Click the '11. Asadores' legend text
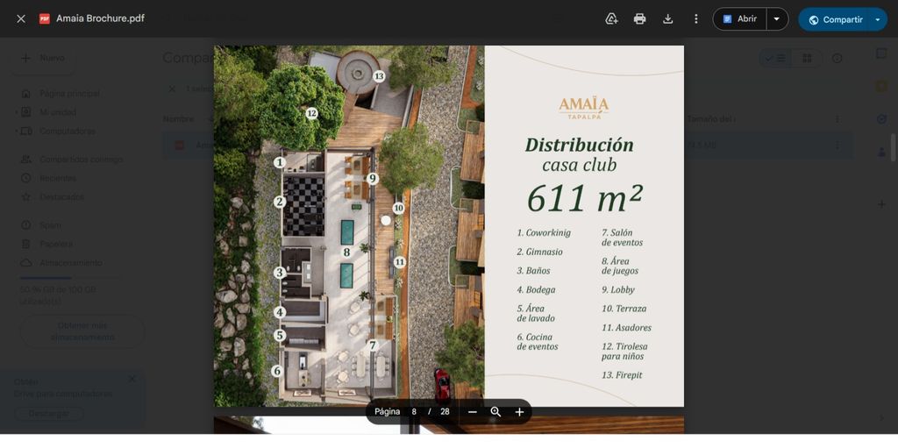Viewport: 898px width, 448px height. [626, 328]
